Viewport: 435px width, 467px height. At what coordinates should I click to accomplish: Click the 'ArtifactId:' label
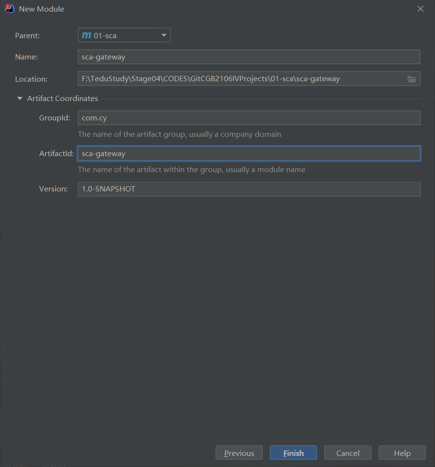tap(57, 154)
